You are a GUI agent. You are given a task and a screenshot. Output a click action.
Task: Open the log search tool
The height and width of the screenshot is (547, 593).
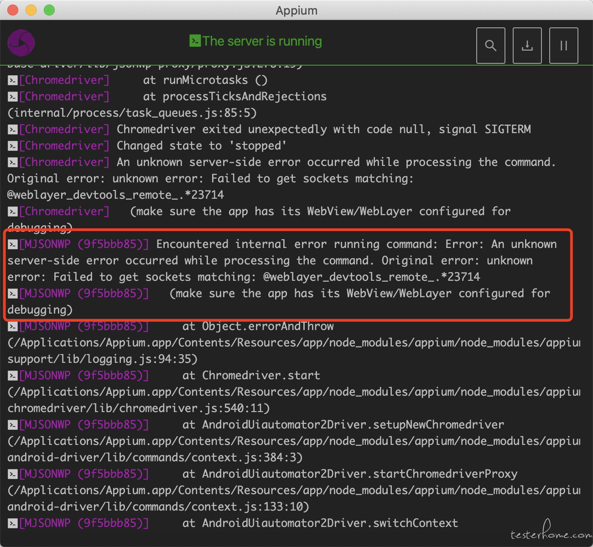coord(490,46)
